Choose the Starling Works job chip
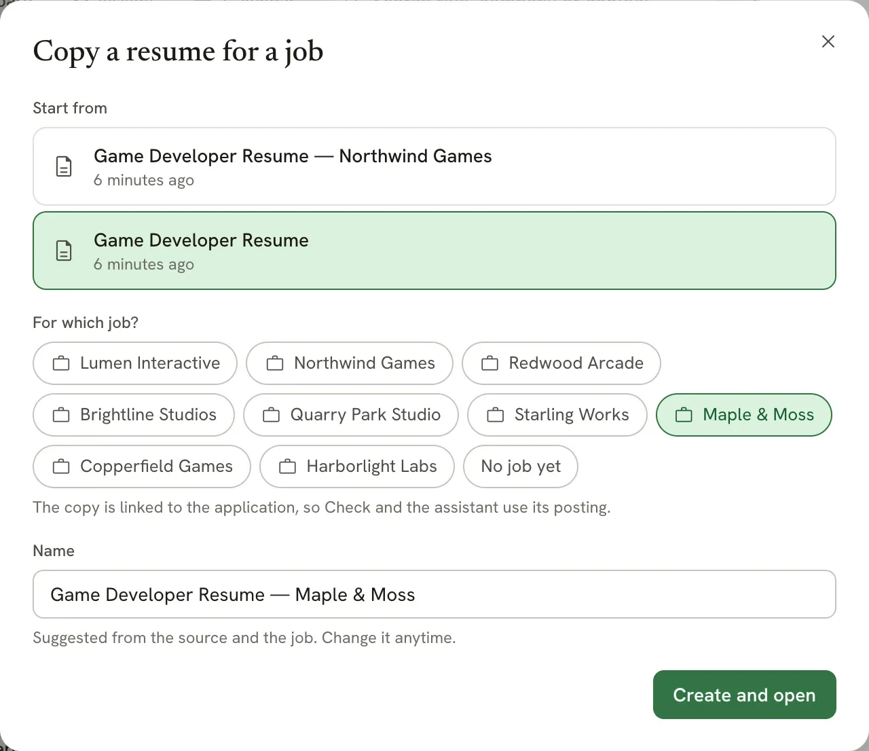The width and height of the screenshot is (869, 751). point(557,415)
